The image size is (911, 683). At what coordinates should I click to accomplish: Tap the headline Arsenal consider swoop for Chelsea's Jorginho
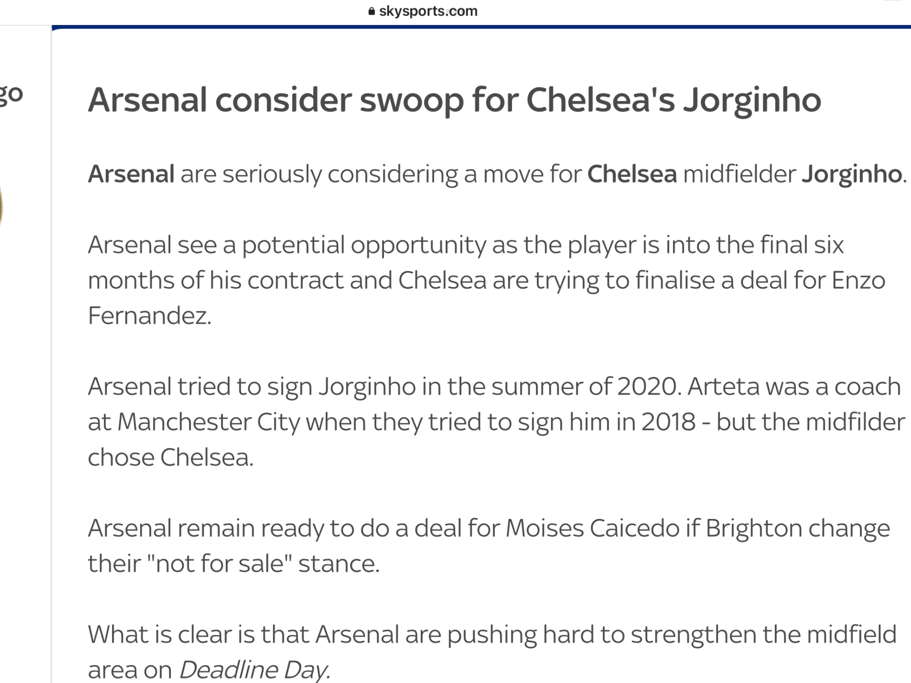(455, 100)
